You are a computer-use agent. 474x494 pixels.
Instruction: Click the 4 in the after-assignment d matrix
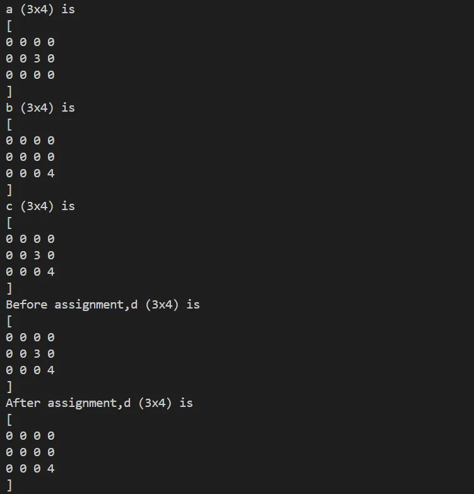[x=50, y=469]
